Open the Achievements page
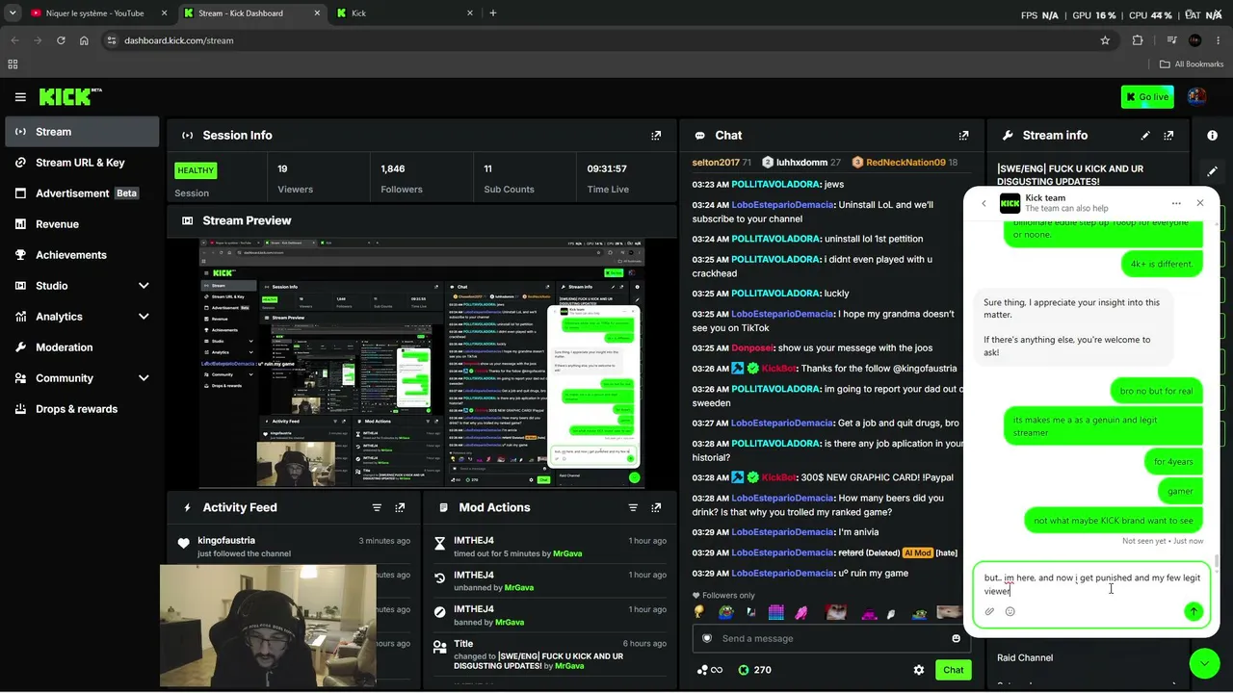This screenshot has height=693, width=1233. pyautogui.click(x=82, y=255)
